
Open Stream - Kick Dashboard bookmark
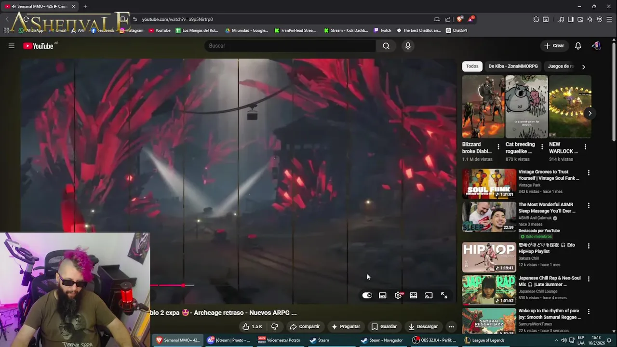pos(346,30)
